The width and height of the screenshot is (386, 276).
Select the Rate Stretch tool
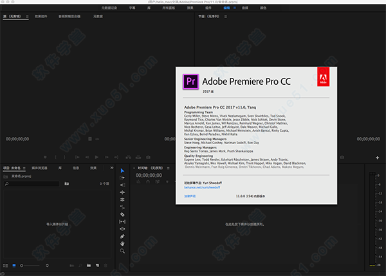122,207
